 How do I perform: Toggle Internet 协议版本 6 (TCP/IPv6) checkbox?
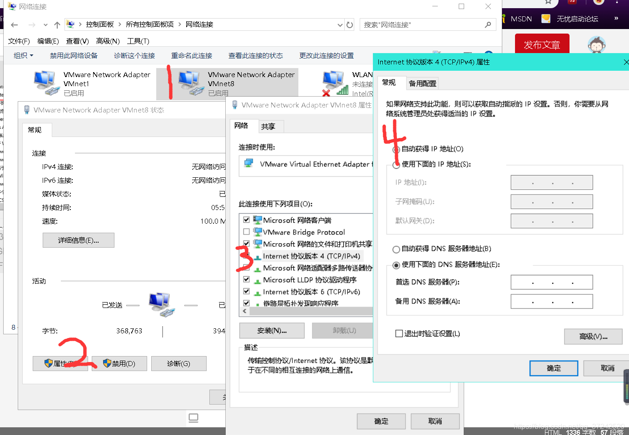click(x=246, y=291)
